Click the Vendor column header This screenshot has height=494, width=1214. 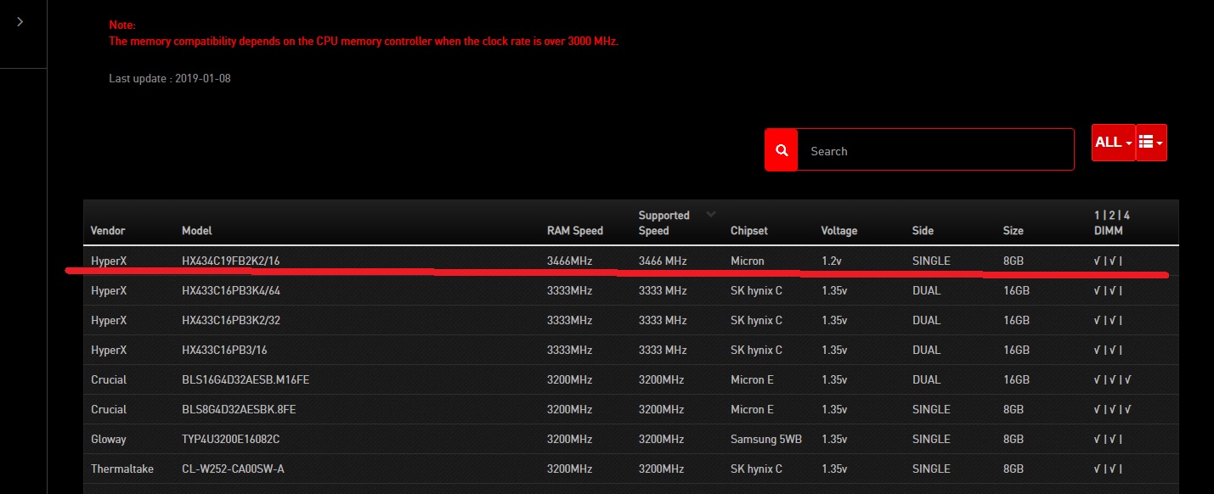(x=108, y=231)
